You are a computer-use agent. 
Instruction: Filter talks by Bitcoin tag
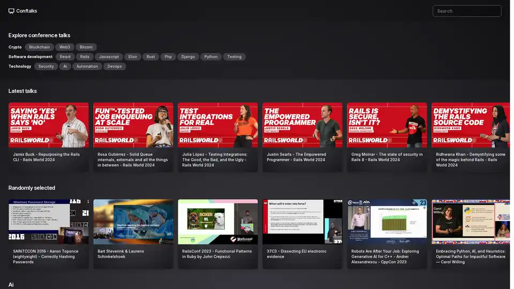[86, 47]
